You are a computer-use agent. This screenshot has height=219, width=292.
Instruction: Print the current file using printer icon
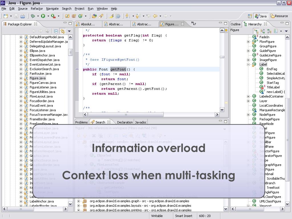tap(23, 16)
